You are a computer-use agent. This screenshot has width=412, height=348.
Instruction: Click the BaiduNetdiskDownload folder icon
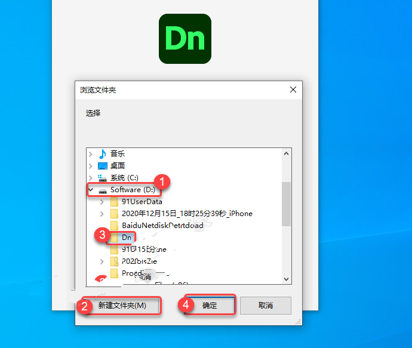coord(114,226)
